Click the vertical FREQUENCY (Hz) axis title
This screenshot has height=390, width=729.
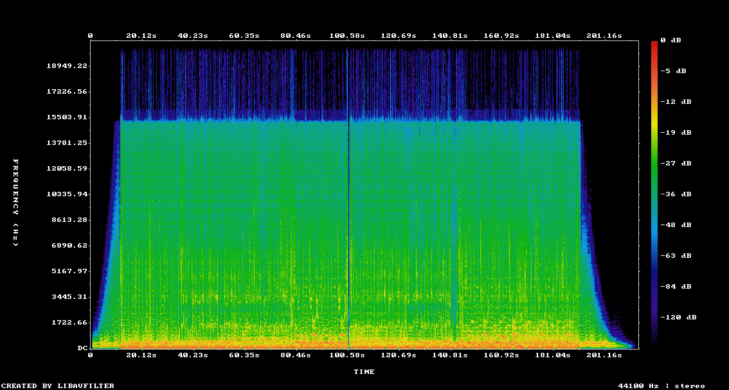(x=16, y=203)
